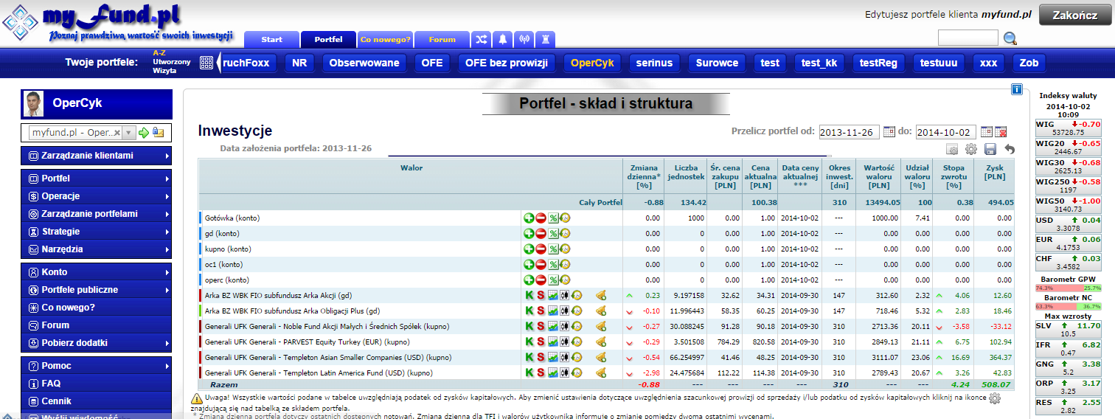Open the bell notifications tab
Screen dimensions: 1115x419
tap(503, 39)
